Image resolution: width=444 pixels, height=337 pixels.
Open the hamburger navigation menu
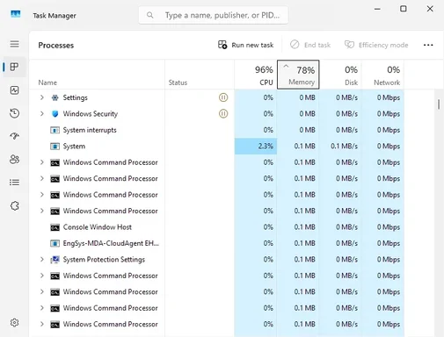(14, 44)
